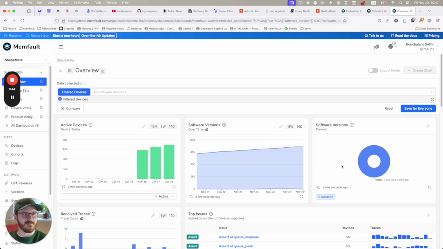Image resolution: width=443 pixels, height=249 pixels.
Task: Open the Assert at queue_enqueue issue link
Action: coord(238,237)
